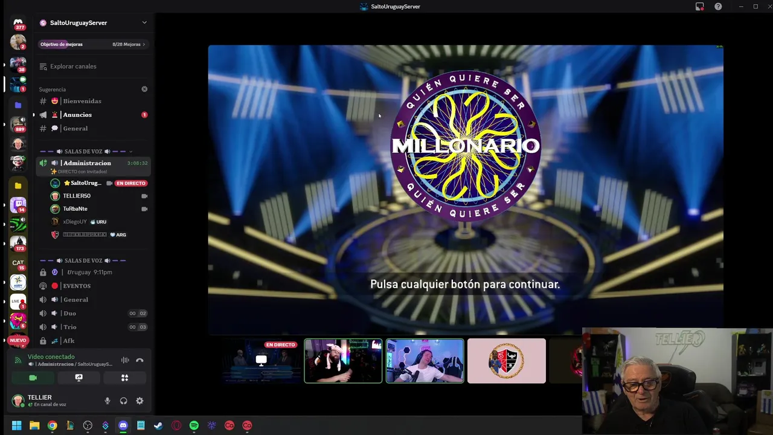Open the Windows Start menu
The image size is (773, 435).
pyautogui.click(x=17, y=425)
